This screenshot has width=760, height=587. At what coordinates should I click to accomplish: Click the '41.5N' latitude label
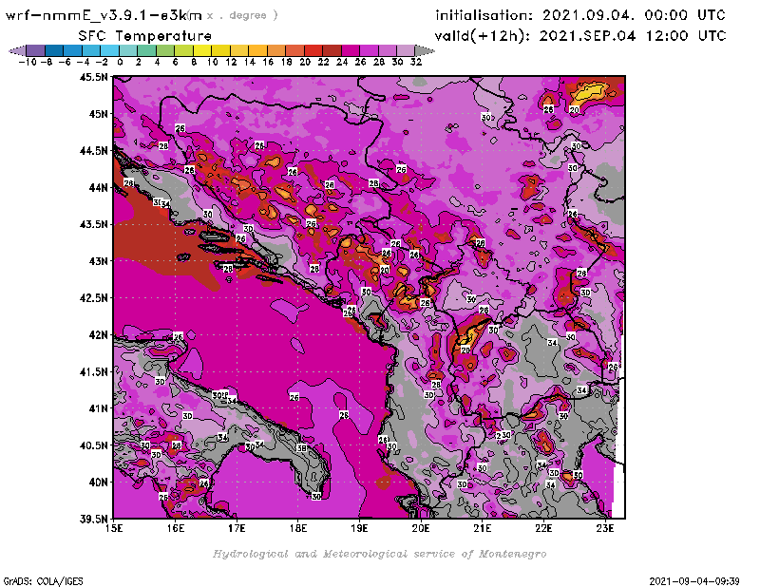93,371
